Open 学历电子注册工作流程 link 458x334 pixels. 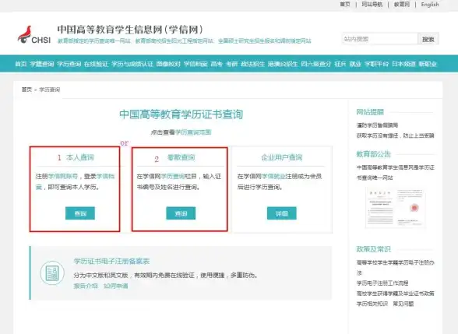[x=382, y=283]
